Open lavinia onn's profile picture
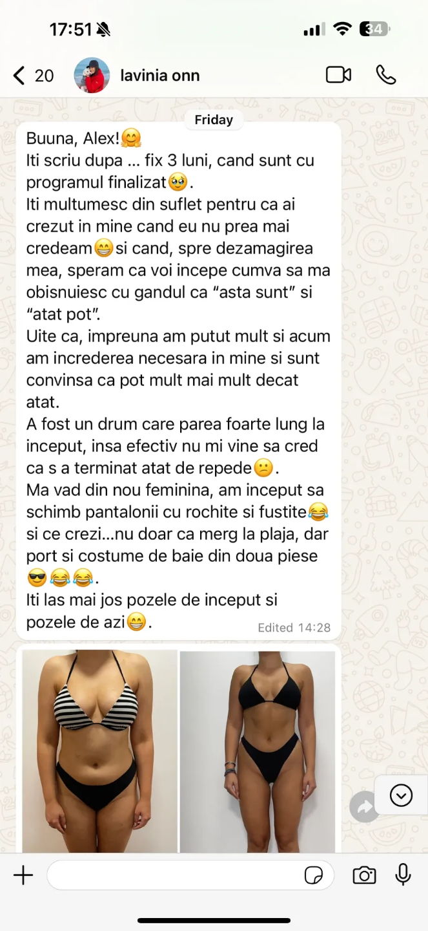The height and width of the screenshot is (931, 428). tap(92, 75)
